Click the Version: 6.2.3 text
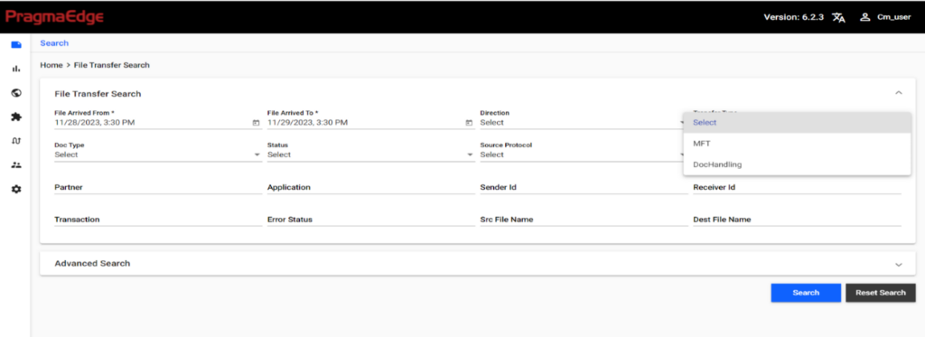The image size is (925, 337). click(x=795, y=17)
